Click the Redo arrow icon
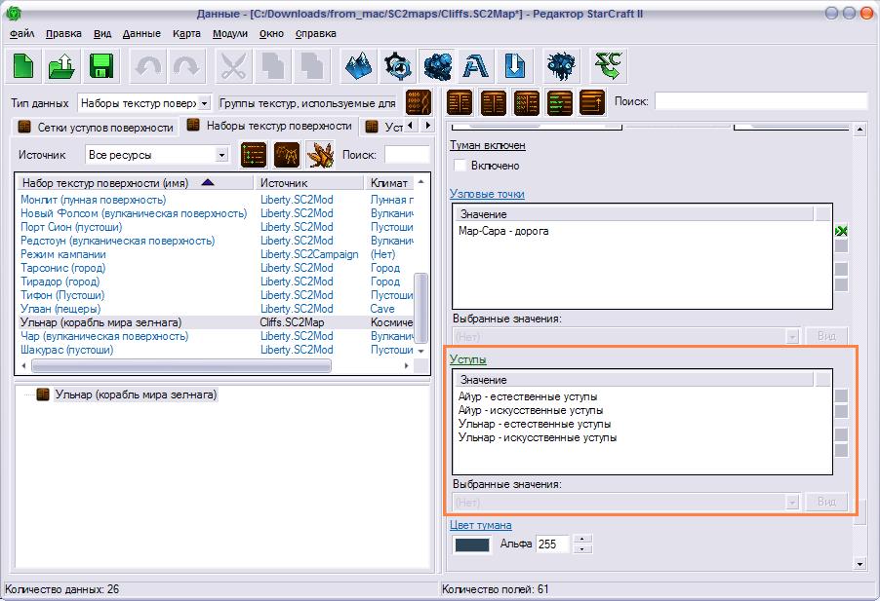 pos(187,66)
